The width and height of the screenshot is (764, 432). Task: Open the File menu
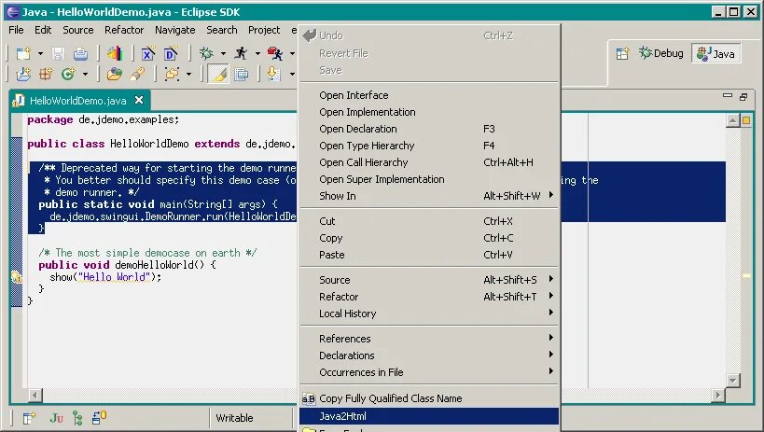pyautogui.click(x=16, y=30)
